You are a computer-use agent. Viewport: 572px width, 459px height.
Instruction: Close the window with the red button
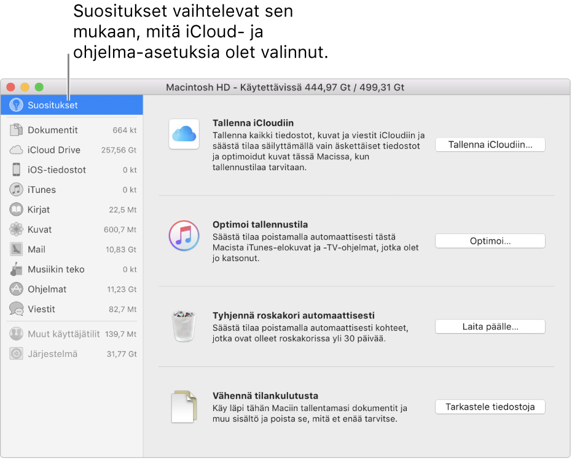(x=10, y=87)
